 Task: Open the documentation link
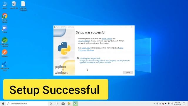point(84,41)
